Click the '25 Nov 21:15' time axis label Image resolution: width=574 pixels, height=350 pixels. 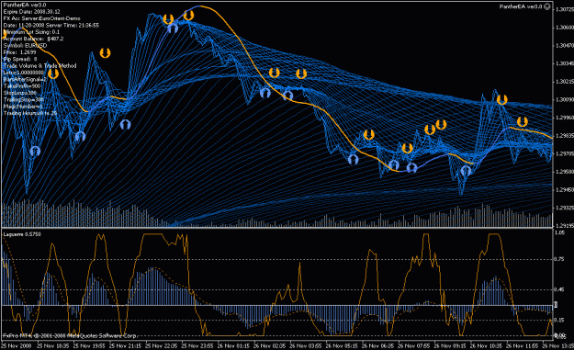point(125,346)
